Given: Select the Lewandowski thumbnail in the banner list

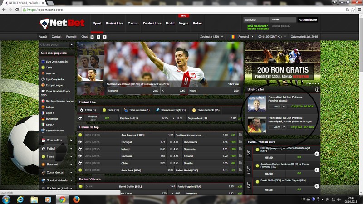Looking at the screenshot, I should 90,75.
